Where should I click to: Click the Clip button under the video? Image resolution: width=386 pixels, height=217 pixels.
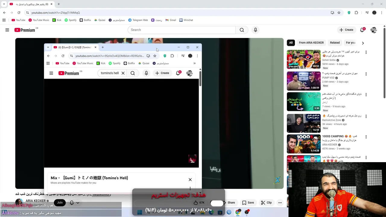click(266, 203)
